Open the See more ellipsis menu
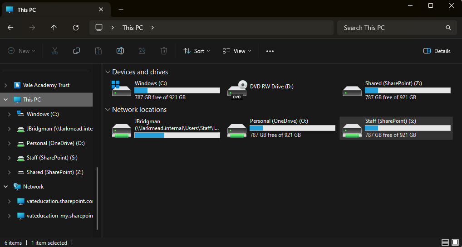Viewport: 462px width, 247px height. click(270, 51)
